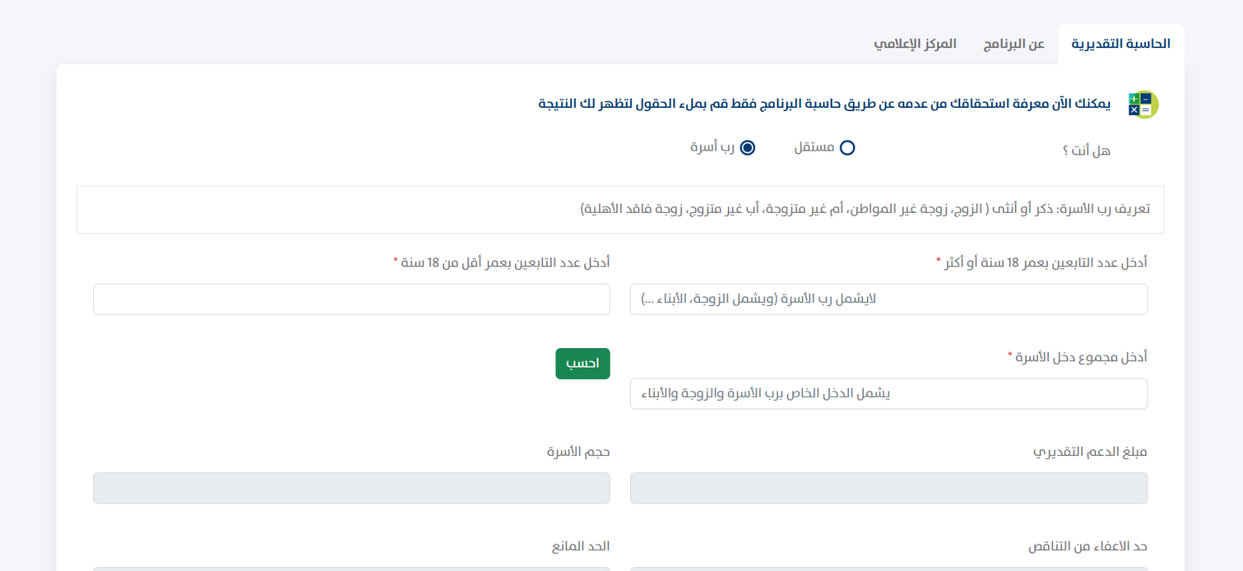The width and height of the screenshot is (1243, 571).
Task: Click the تعريف رب الأسرة definition box
Action: click(620, 209)
